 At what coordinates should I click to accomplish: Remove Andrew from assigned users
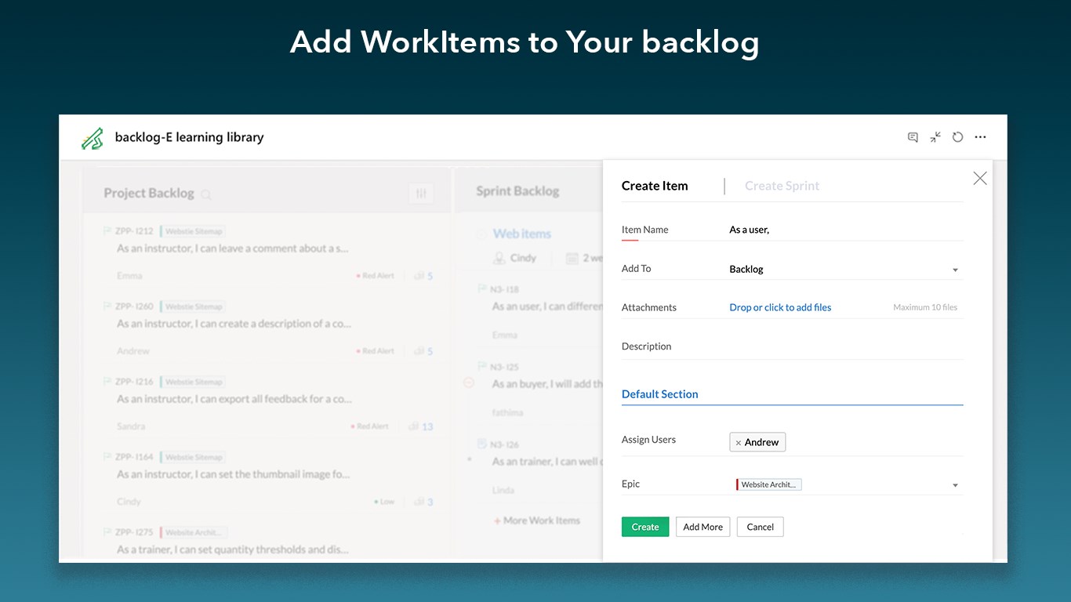(x=738, y=443)
